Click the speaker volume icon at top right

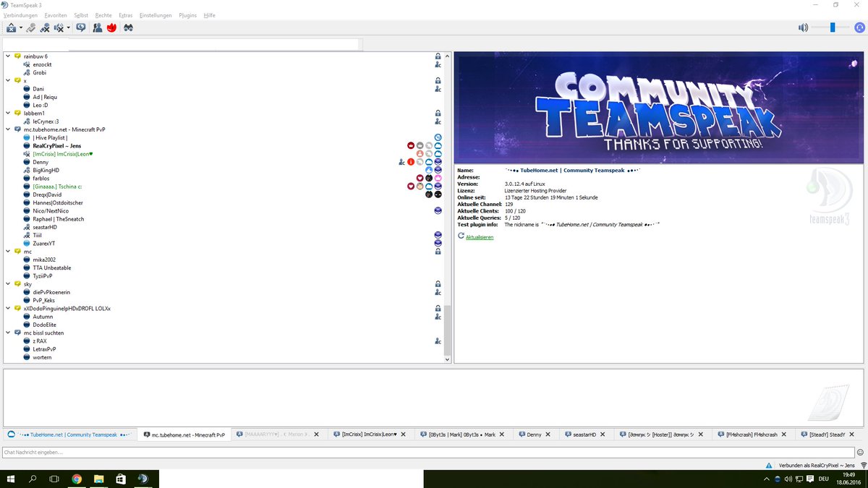click(x=803, y=27)
